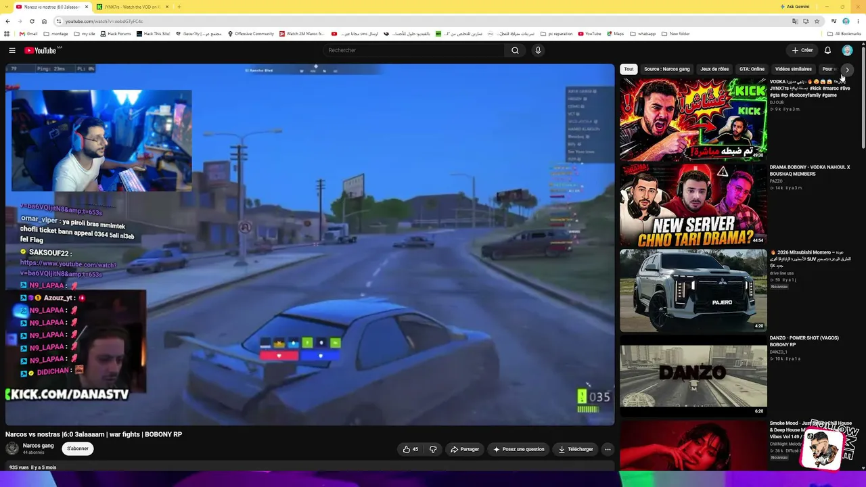Image resolution: width=866 pixels, height=487 pixels.
Task: Like the video with thumbs up
Action: pyautogui.click(x=410, y=449)
